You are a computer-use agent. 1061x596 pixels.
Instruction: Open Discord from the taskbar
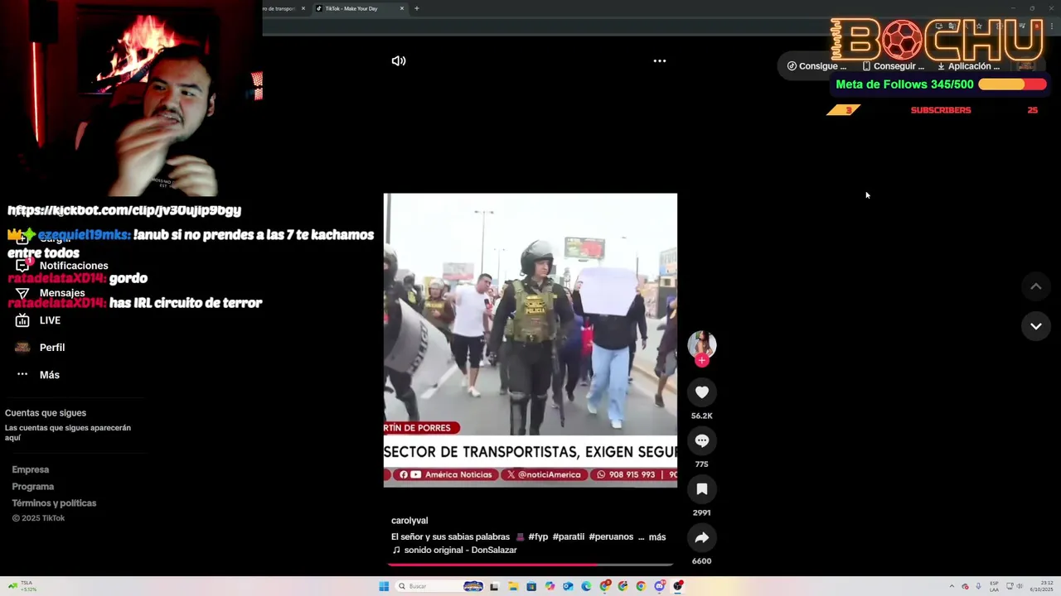click(660, 586)
